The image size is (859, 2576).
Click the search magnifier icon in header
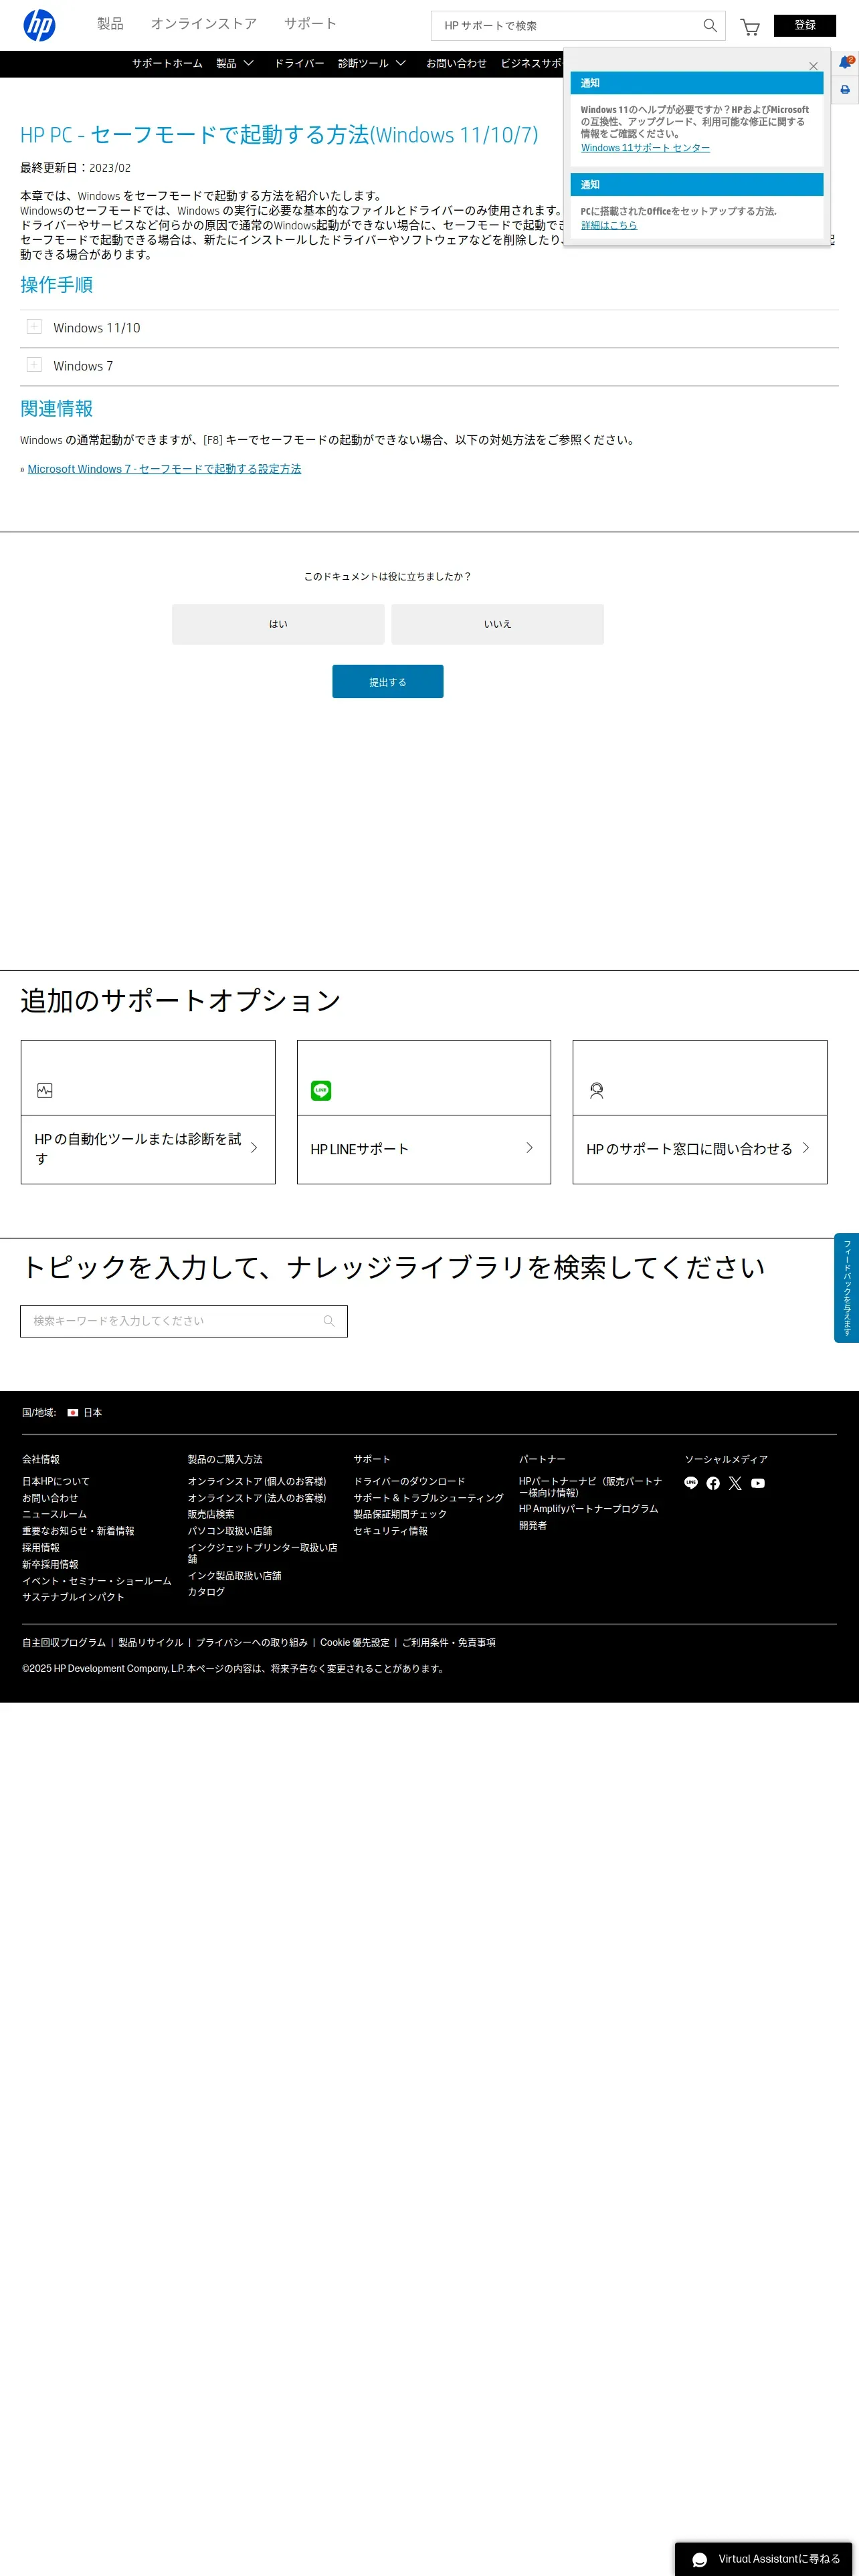[709, 25]
